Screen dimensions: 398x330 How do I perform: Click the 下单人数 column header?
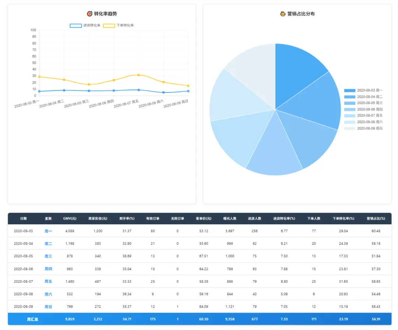pos(314,218)
